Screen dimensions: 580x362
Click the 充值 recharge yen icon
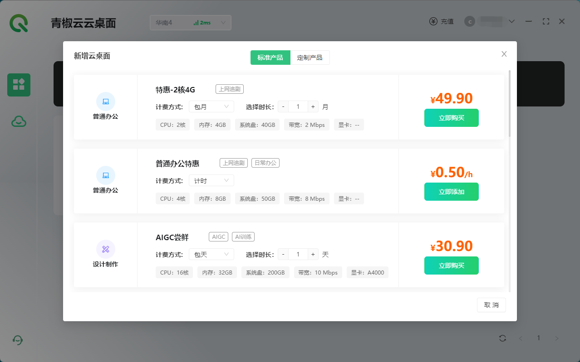433,21
